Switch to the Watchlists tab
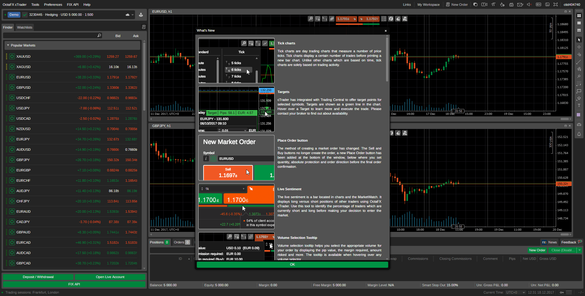The image size is (585, 296). tap(25, 27)
